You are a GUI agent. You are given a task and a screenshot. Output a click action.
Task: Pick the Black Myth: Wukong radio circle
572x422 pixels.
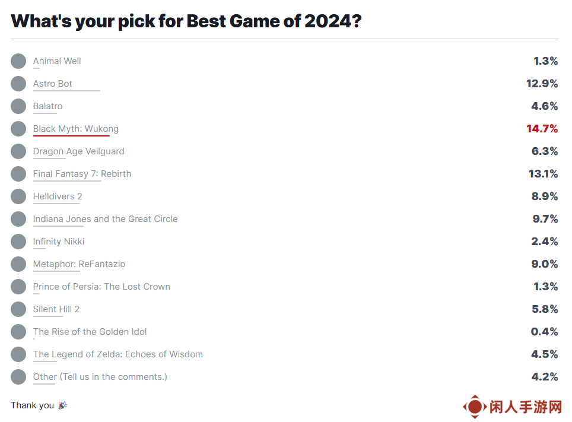click(x=18, y=129)
